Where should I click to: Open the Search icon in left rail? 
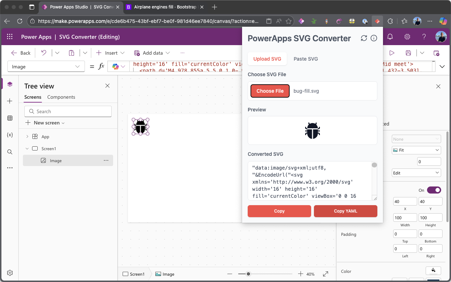click(x=10, y=152)
